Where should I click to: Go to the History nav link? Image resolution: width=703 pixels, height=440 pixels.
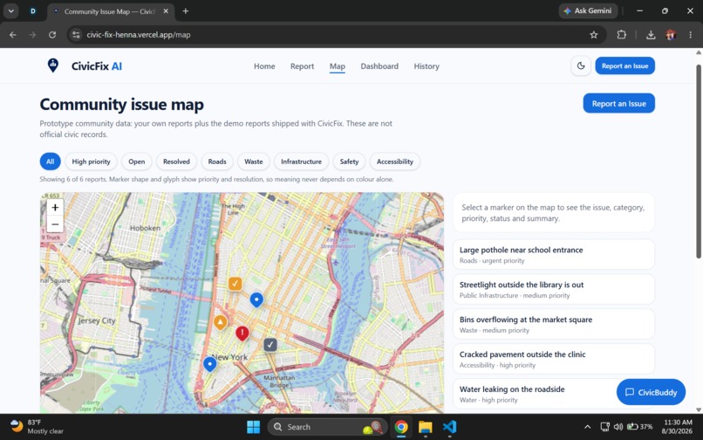pos(427,66)
